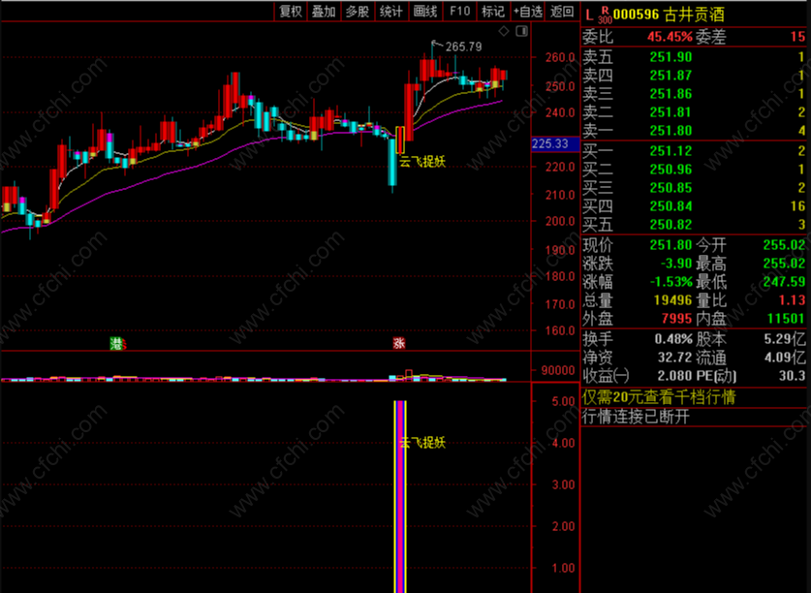Click 云飞捉妖 label in indicator panel
Image resolution: width=811 pixels, height=593 pixels.
[x=422, y=443]
